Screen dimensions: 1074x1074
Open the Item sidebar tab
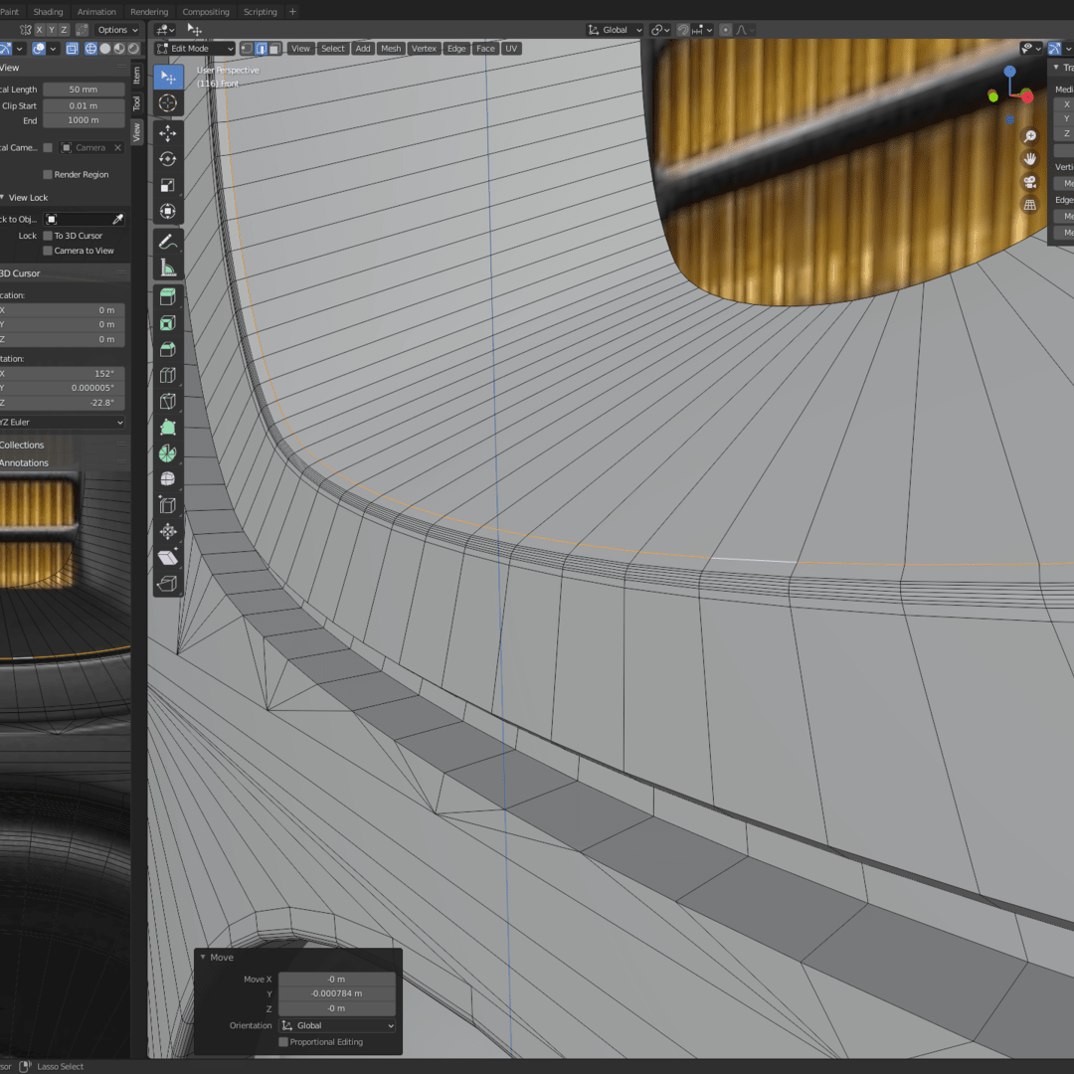(x=137, y=75)
